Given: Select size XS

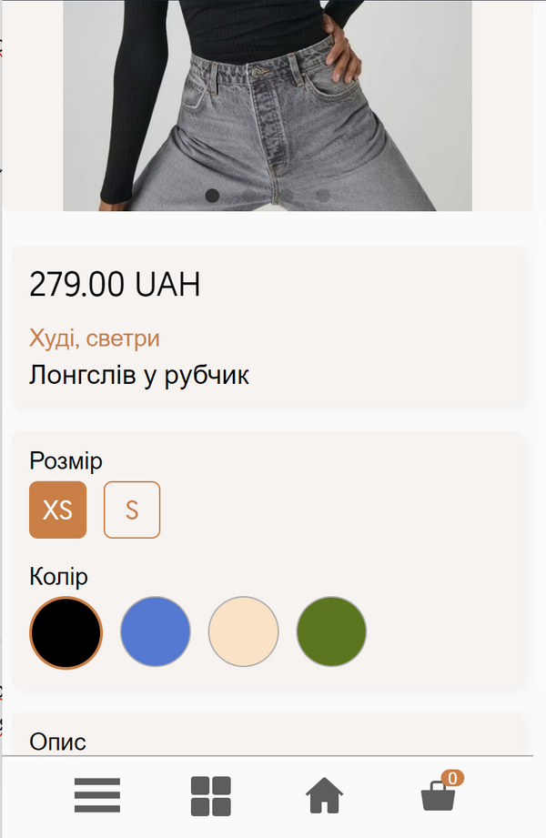Looking at the screenshot, I should (57, 510).
